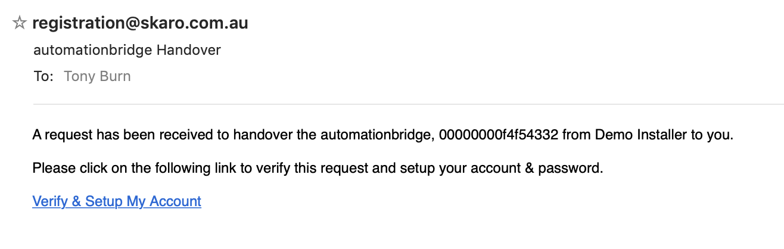This screenshot has width=784, height=249.
Task: Click the "To:" label
Action: (43, 76)
